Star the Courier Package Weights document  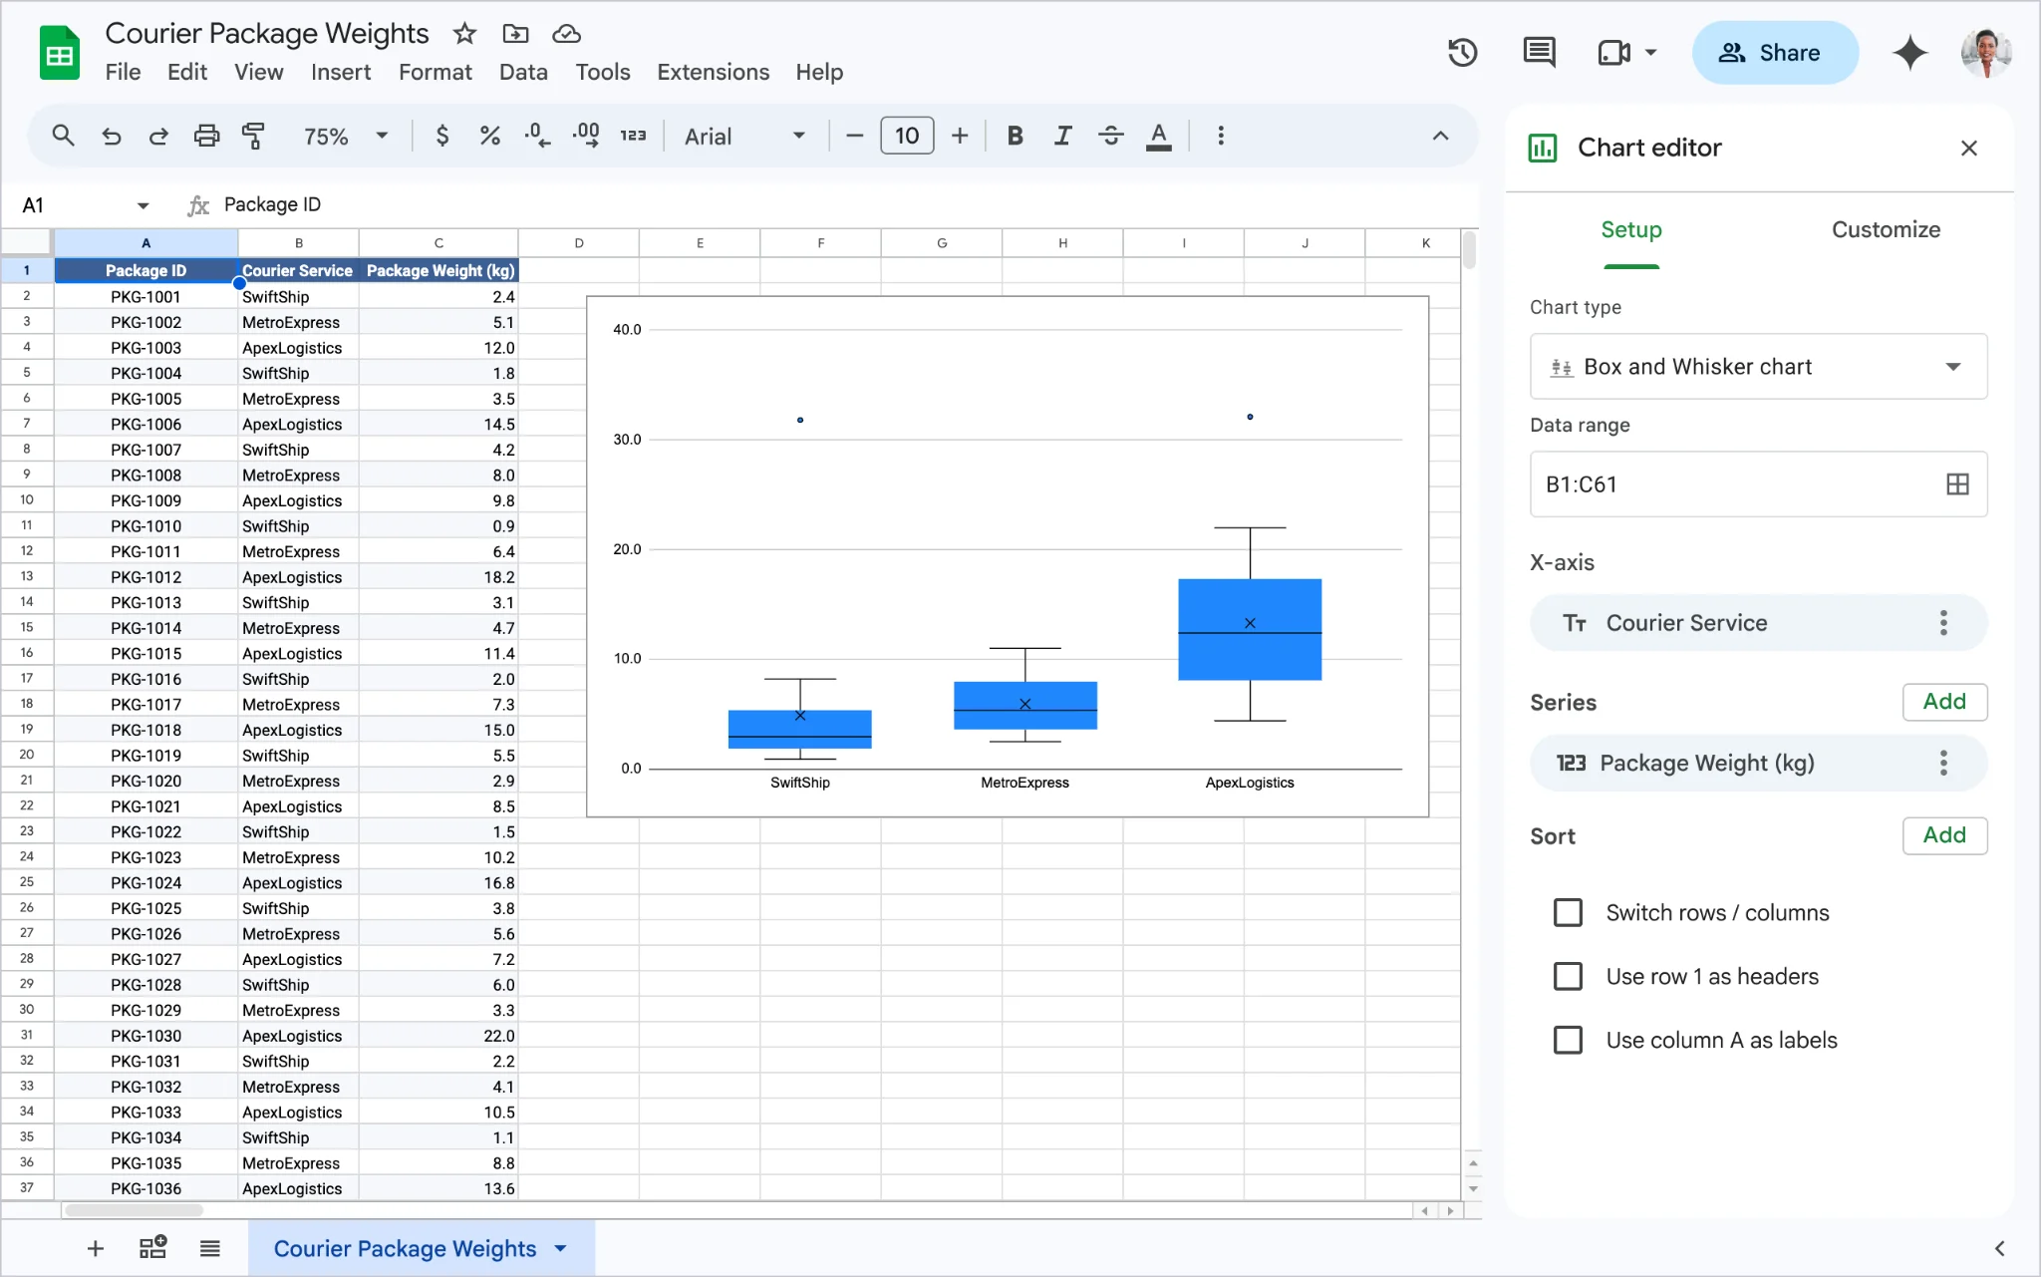(x=464, y=34)
